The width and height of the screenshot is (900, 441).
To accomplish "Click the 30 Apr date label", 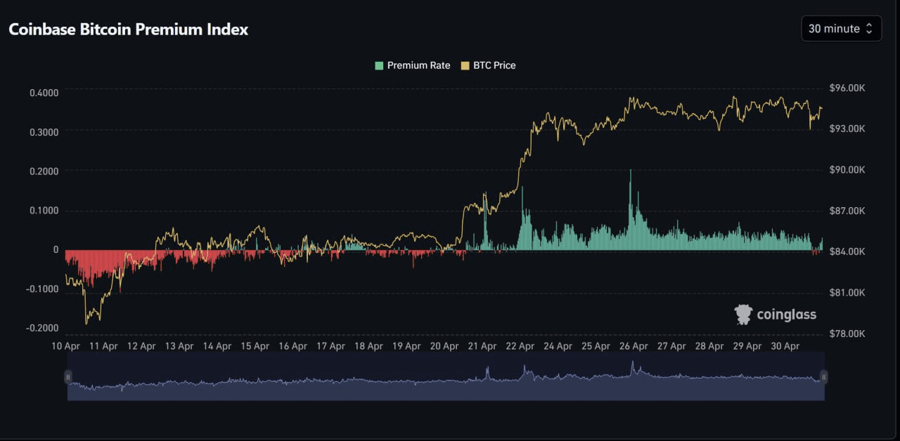I will pyautogui.click(x=786, y=346).
